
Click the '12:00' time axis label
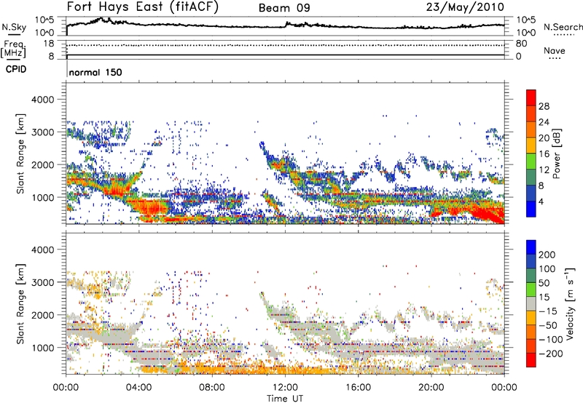[285, 388]
